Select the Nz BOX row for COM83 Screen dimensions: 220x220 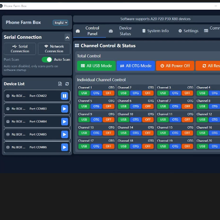click(37, 109)
